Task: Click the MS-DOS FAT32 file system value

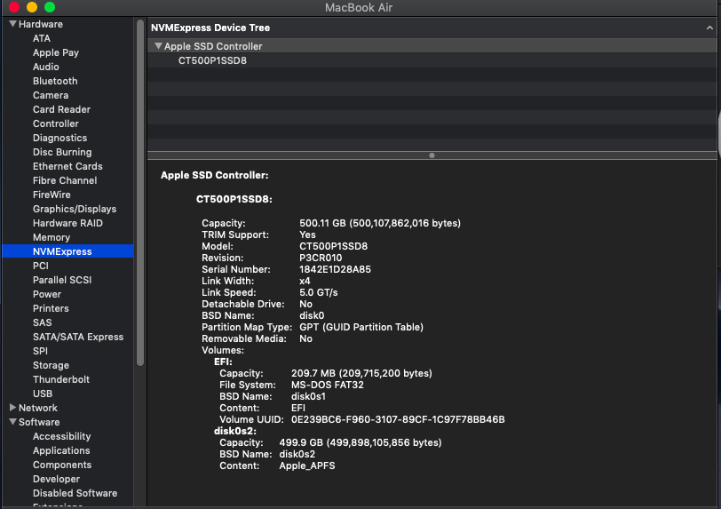Action: pyautogui.click(x=328, y=386)
